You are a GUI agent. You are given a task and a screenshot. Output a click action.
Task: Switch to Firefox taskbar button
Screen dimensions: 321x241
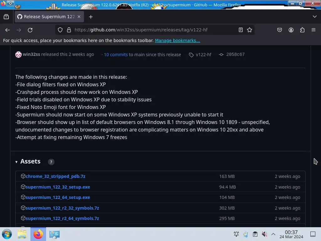(38, 234)
